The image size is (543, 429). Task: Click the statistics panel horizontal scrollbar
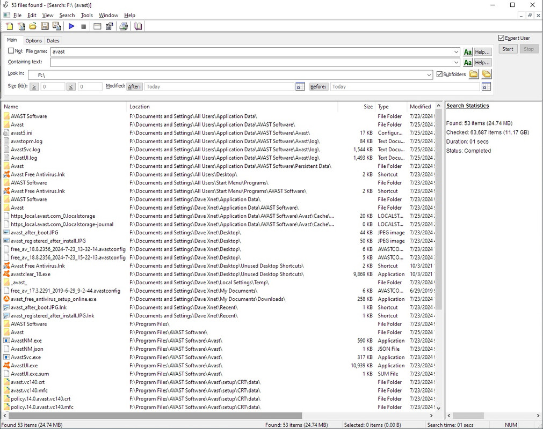(468, 416)
